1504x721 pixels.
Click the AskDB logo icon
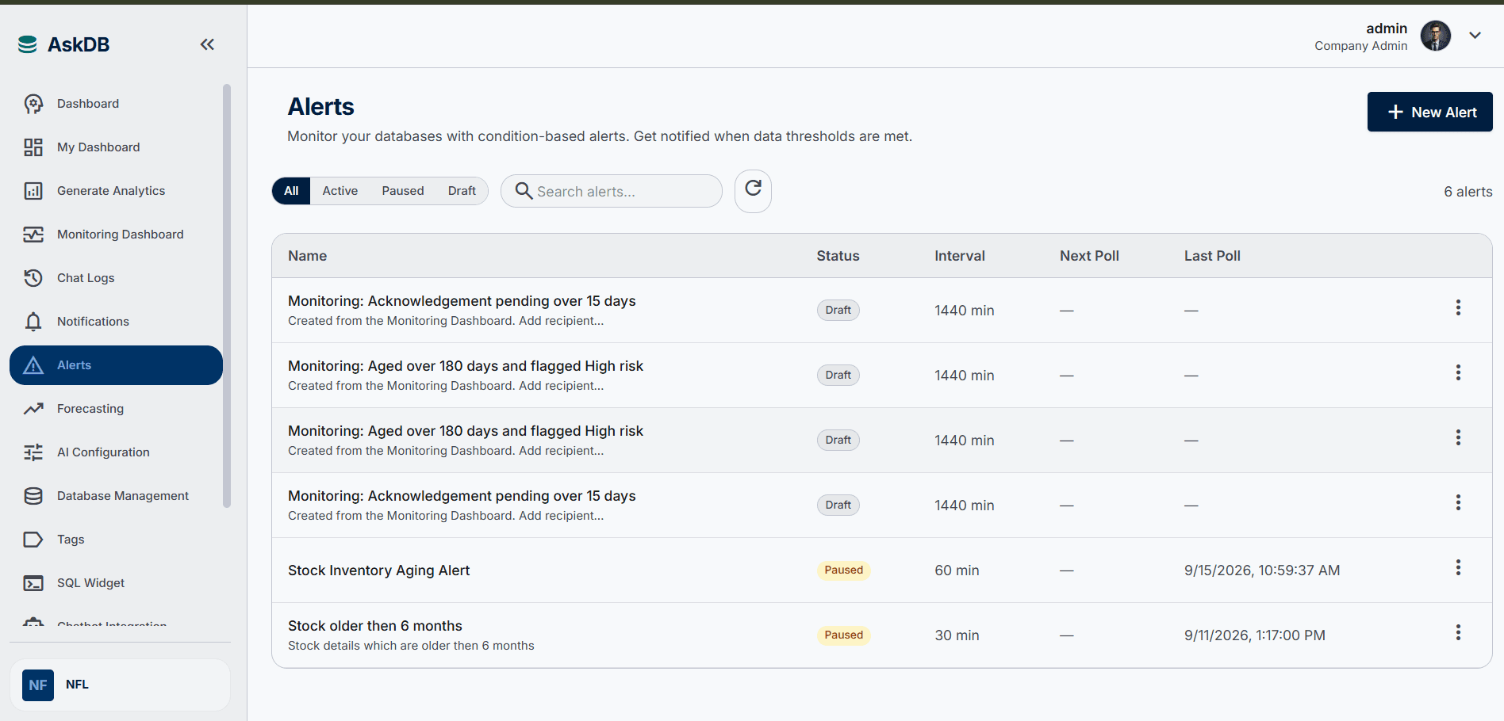pyautogui.click(x=28, y=44)
